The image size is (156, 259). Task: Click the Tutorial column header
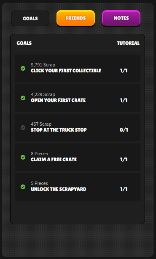[128, 43]
